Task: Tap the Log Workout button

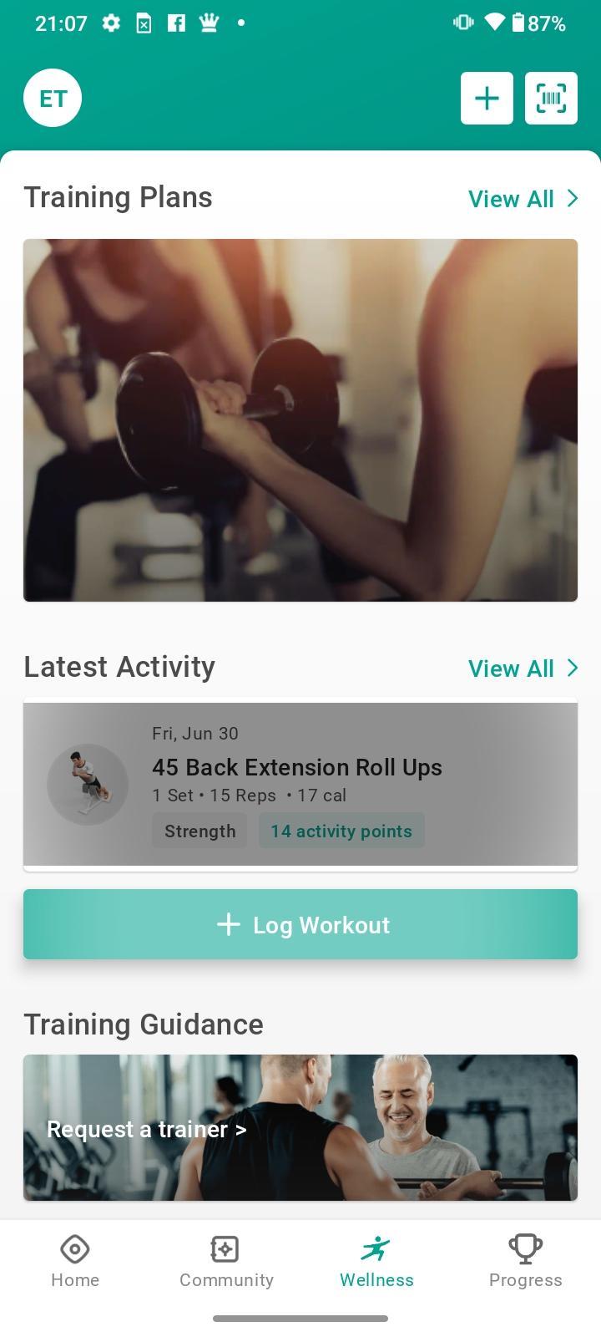Action: click(300, 924)
